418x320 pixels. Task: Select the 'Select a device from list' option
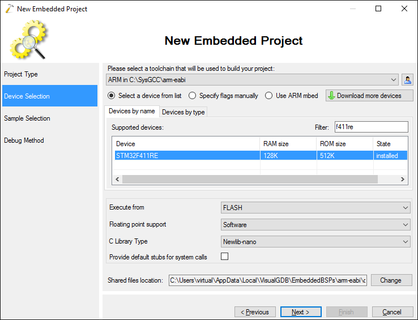pyautogui.click(x=111, y=96)
